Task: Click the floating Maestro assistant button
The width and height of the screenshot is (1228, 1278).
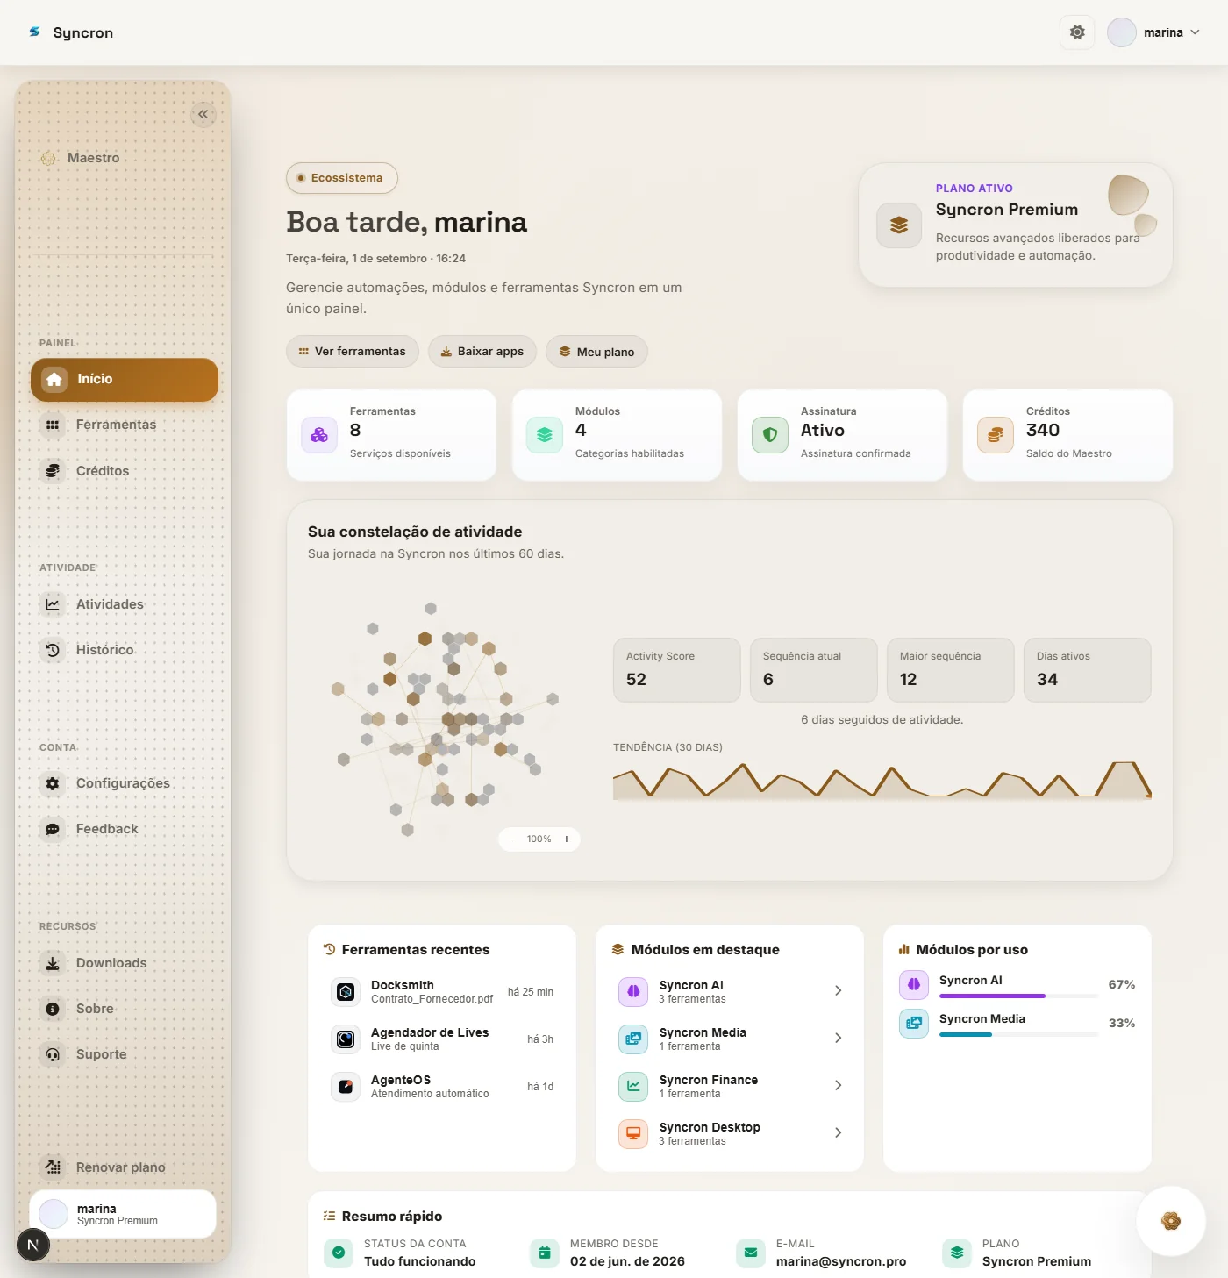Action: (1170, 1220)
